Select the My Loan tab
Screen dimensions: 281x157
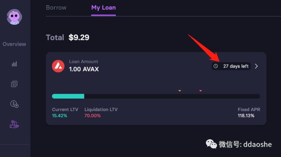tap(103, 7)
